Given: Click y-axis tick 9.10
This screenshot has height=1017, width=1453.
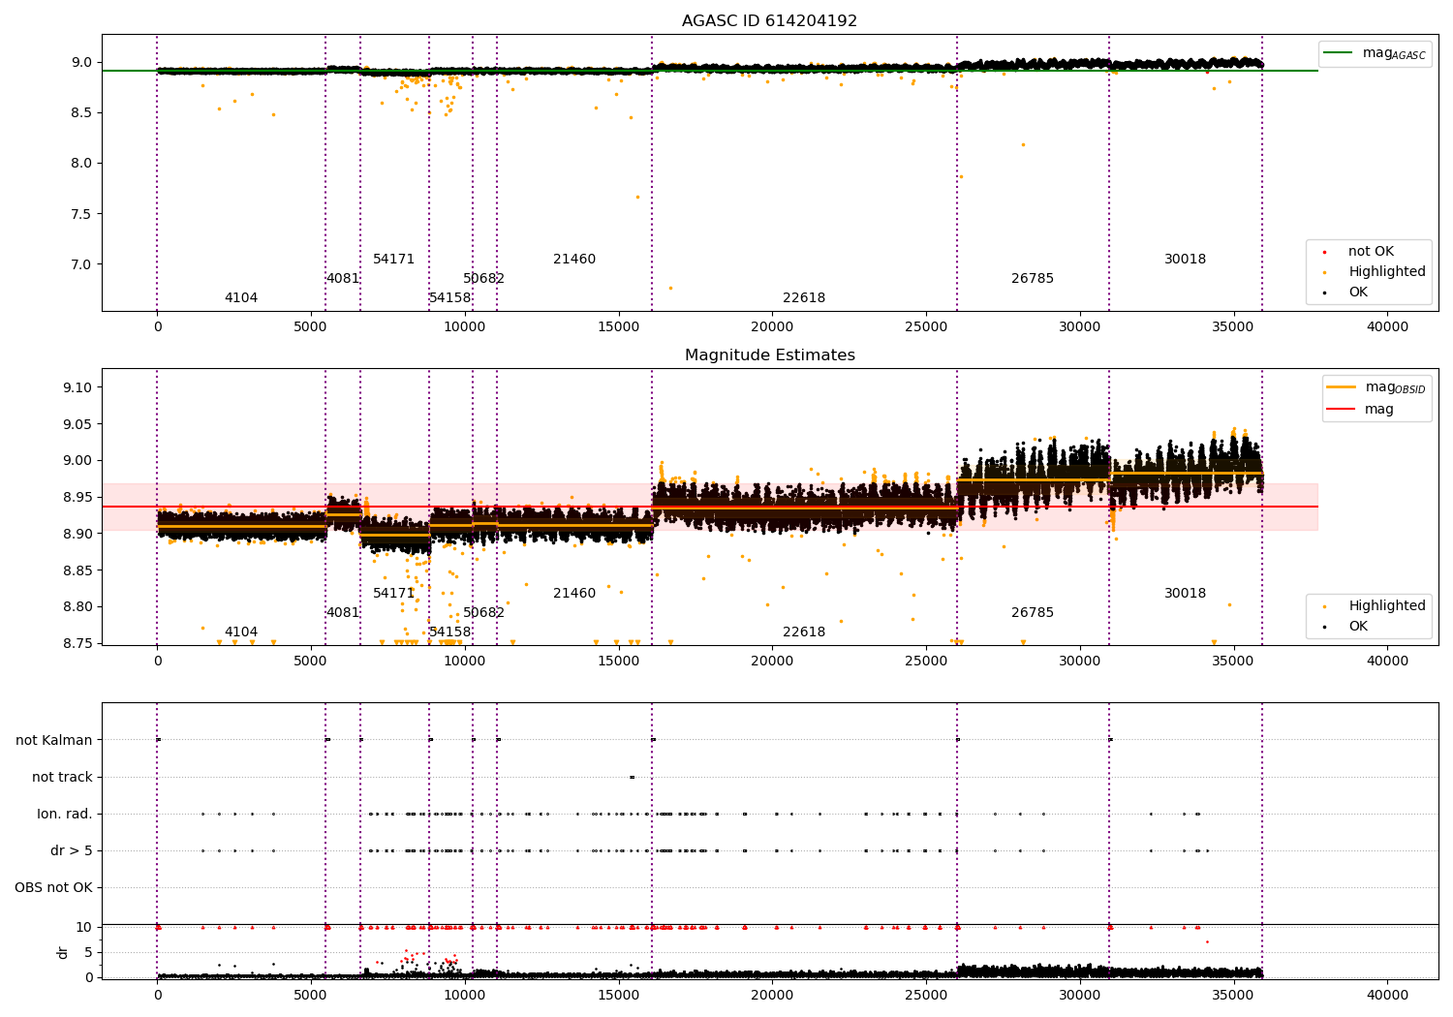Looking at the screenshot, I should 77,387.
